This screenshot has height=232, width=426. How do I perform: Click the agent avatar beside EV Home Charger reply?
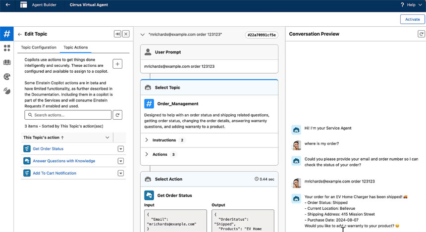click(x=296, y=198)
